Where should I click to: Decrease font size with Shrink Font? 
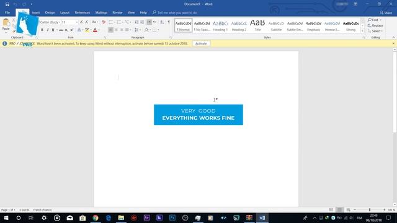87,22
